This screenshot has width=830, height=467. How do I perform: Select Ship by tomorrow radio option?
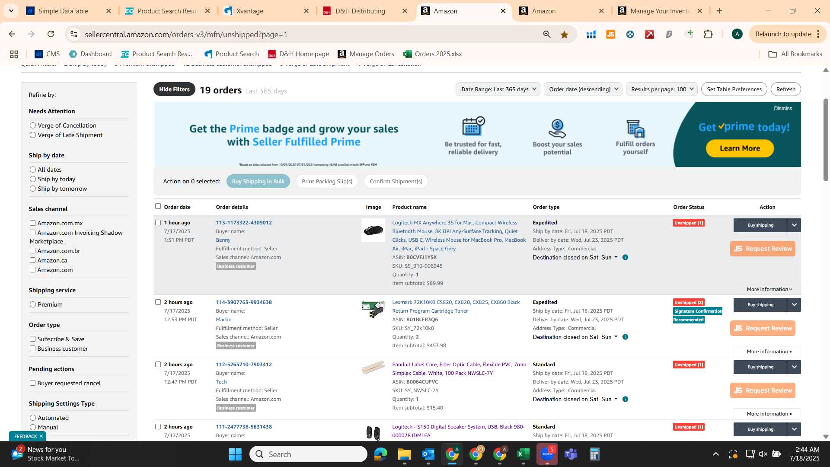coord(33,189)
